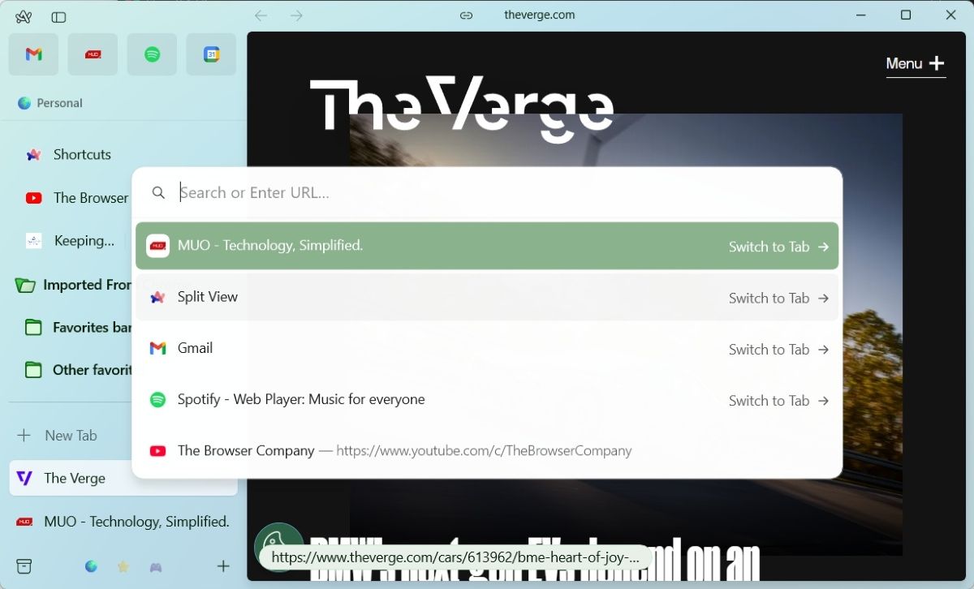Open the Arc logo menu
The image size is (974, 589).
pos(24,16)
